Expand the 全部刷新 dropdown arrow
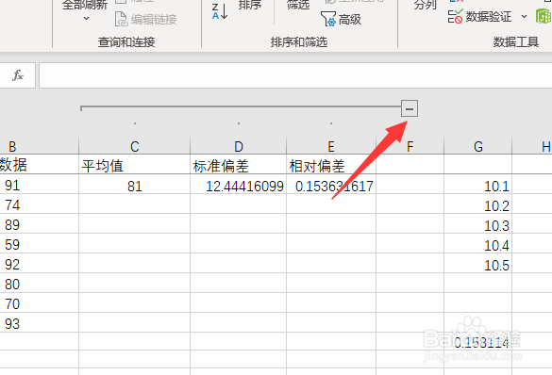552x375 pixels. pos(86,19)
